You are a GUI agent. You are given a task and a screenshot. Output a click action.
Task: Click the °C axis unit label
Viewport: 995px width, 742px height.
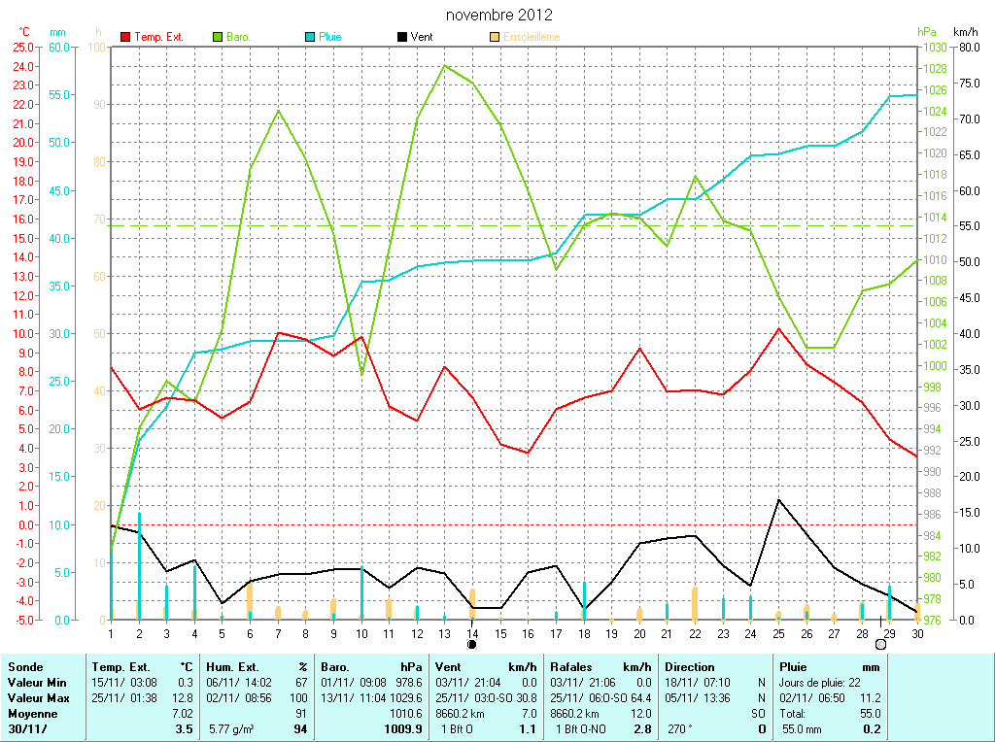tap(24, 32)
